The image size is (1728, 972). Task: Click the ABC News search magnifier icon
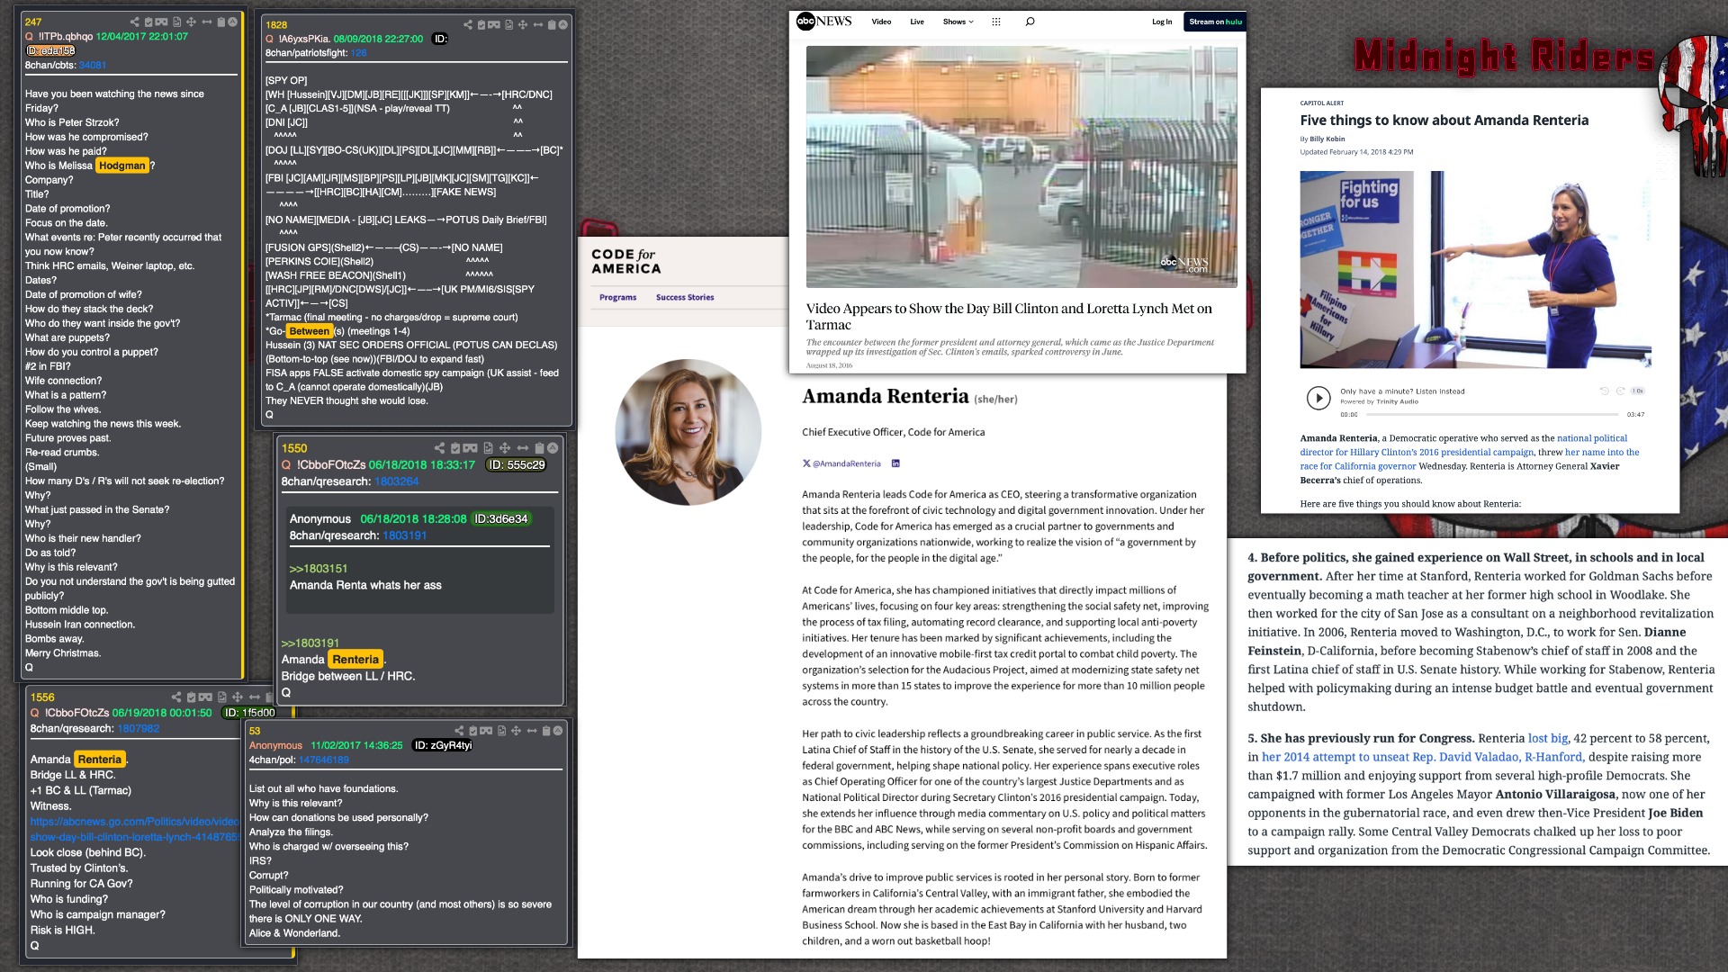[1030, 22]
